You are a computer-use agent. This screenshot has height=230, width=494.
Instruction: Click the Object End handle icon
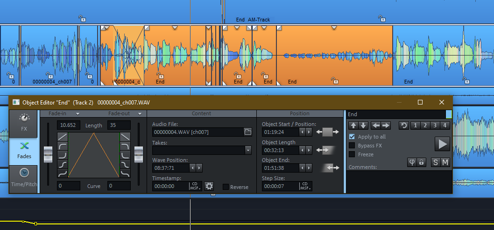point(331,167)
